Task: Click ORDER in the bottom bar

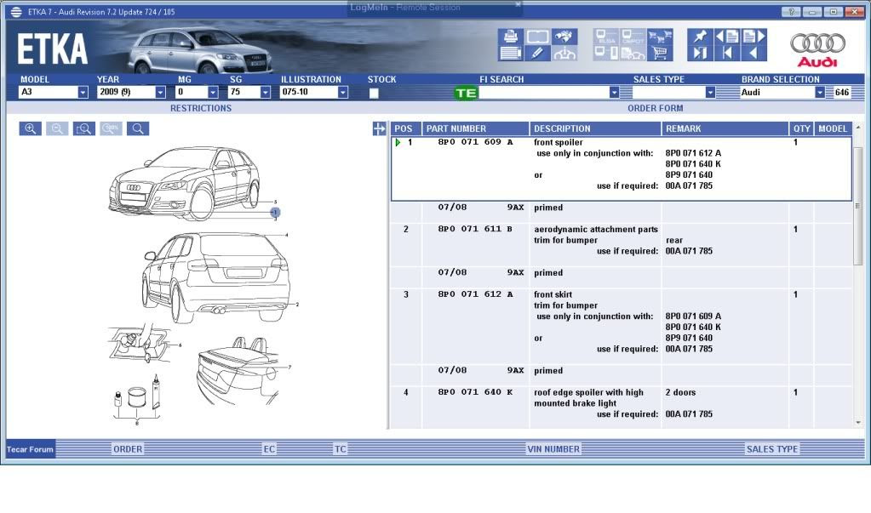Action: pyautogui.click(x=128, y=449)
